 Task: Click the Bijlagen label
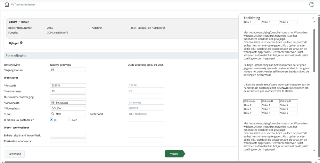pos(14,43)
